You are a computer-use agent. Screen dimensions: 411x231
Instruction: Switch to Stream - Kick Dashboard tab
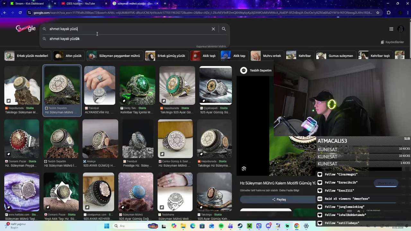click(32, 4)
